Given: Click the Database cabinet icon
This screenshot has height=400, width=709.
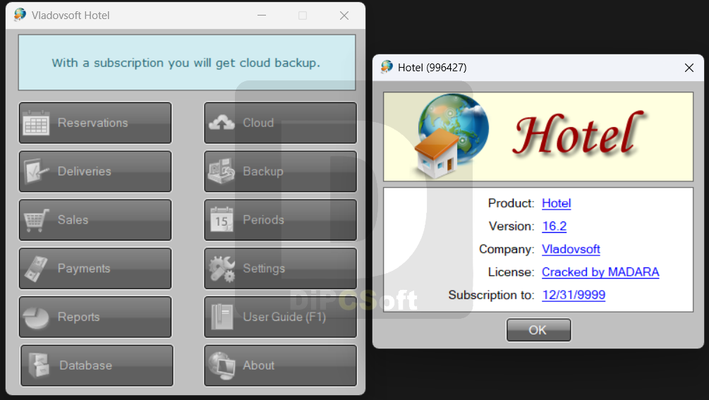Looking at the screenshot, I should [x=39, y=365].
